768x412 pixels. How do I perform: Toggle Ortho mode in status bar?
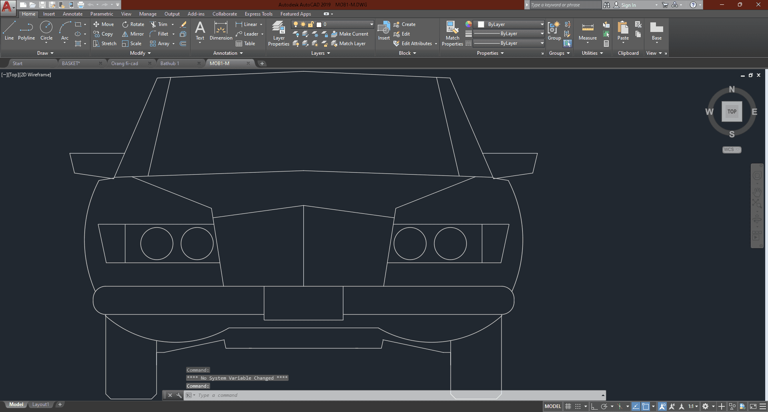pyautogui.click(x=594, y=406)
